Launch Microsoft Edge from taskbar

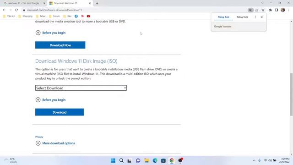(x=155, y=160)
